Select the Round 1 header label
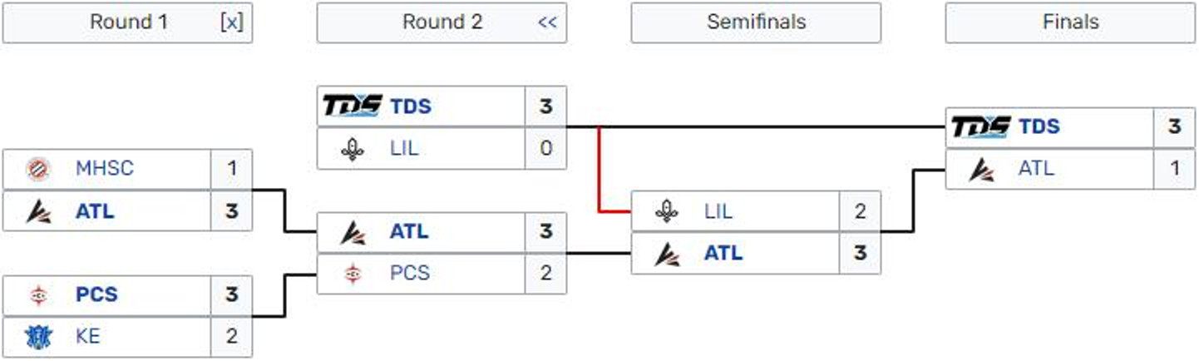This screenshot has height=361, width=1199. (x=129, y=22)
